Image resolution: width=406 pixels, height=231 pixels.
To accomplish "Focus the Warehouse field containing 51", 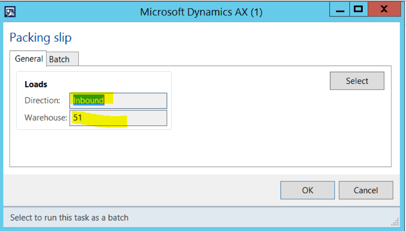I will tap(118, 118).
